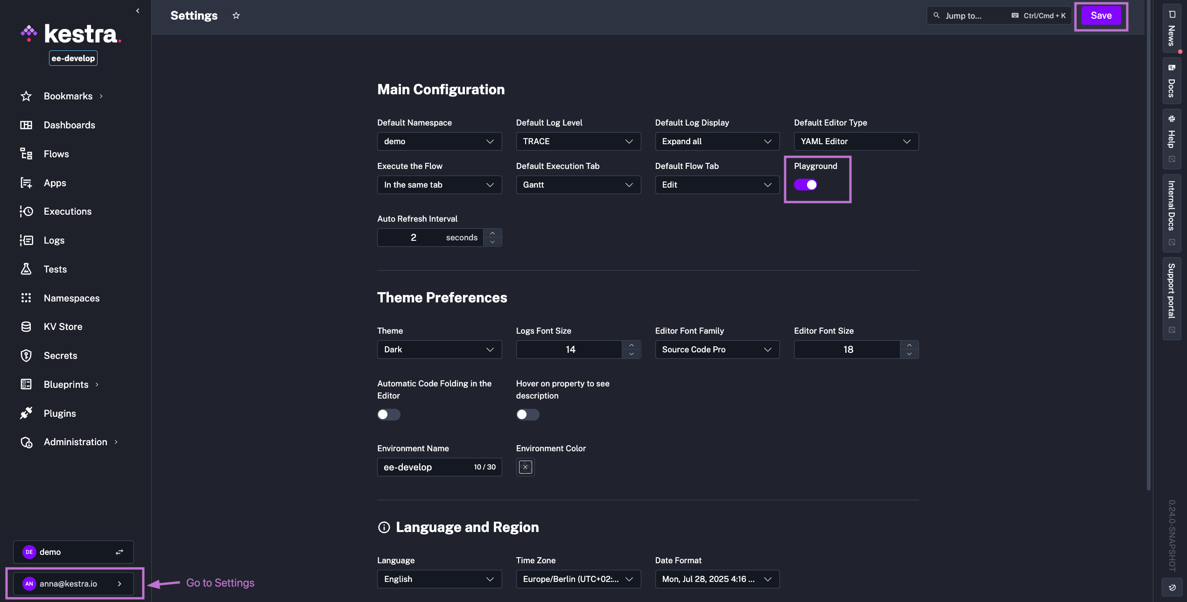Viewport: 1187px width, 602px height.
Task: Open the Flows section in the sidebar
Action: (56, 154)
